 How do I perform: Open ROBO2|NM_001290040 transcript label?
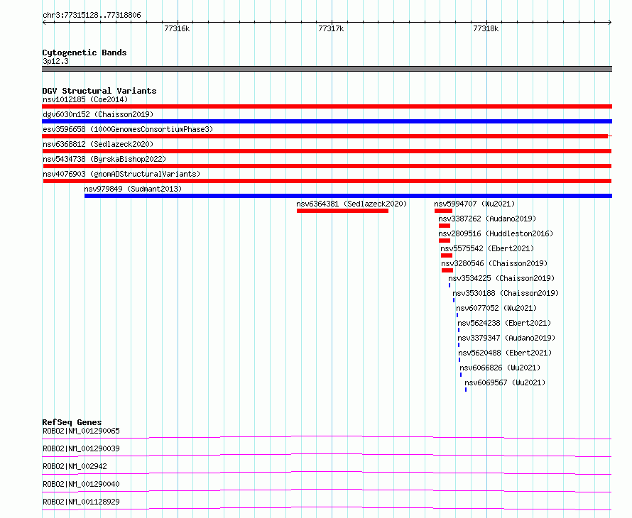coord(81,484)
